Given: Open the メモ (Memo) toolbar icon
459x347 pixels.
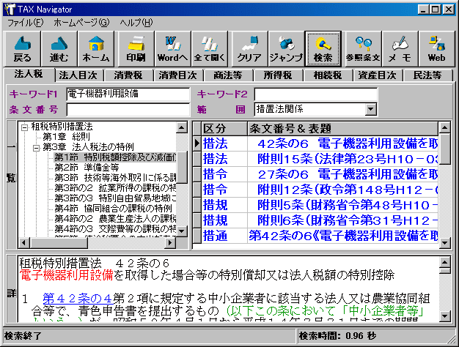Looking at the screenshot, I should (400, 49).
